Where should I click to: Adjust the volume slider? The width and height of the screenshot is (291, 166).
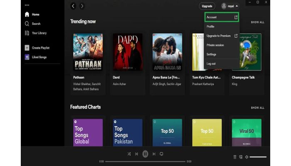click(258, 157)
